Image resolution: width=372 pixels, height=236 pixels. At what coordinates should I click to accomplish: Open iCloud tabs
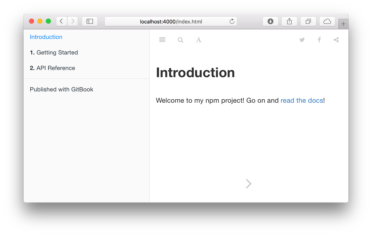(327, 21)
